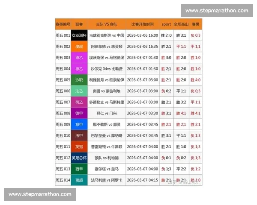Click the 荷乙 league cell
Screen dimensions: 257x205
click(79, 102)
